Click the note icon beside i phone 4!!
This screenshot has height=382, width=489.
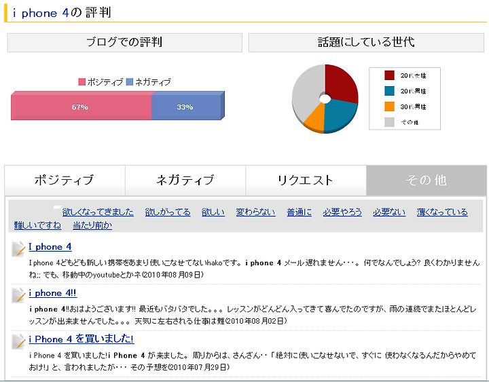(18, 295)
